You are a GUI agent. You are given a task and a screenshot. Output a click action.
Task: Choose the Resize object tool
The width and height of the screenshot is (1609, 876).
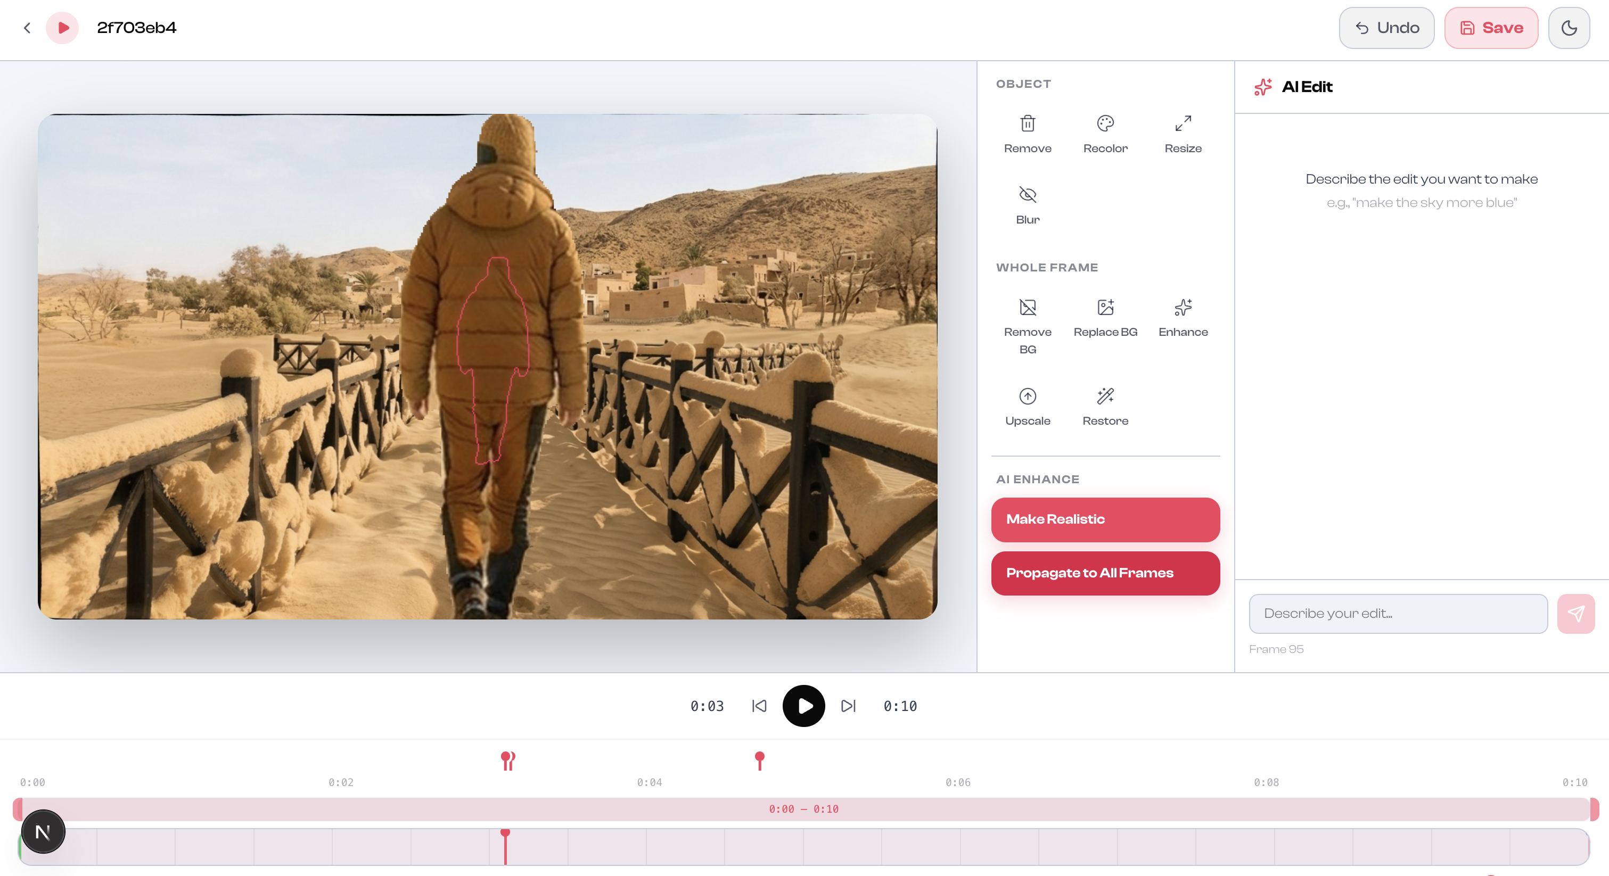[1183, 123]
